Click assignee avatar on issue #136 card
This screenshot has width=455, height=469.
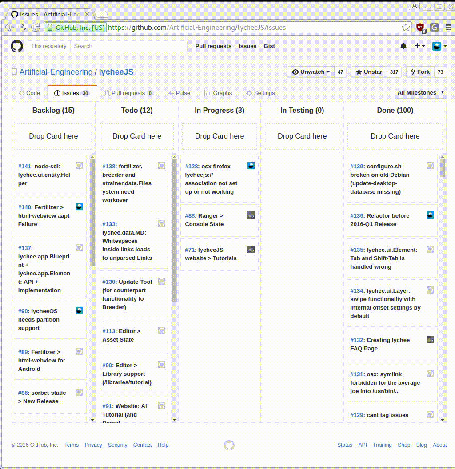click(430, 215)
